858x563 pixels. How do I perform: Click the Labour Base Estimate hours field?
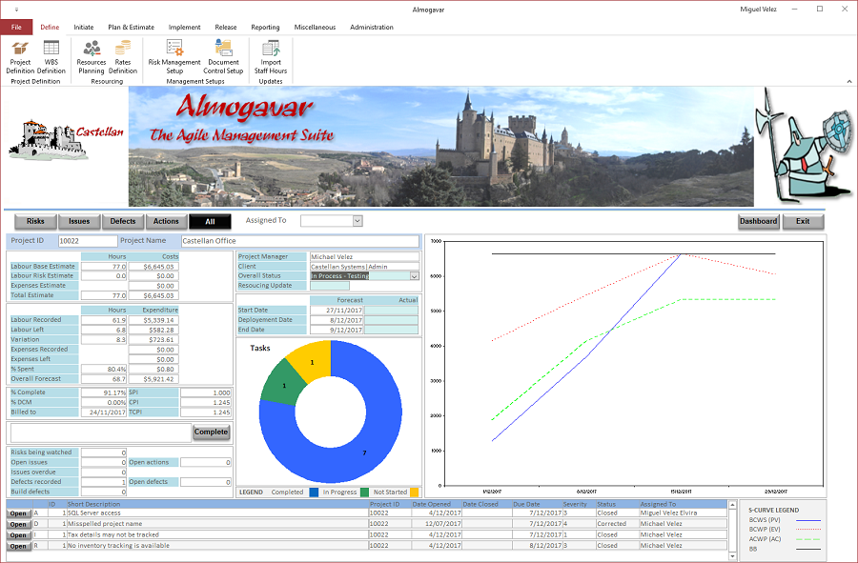coord(104,266)
